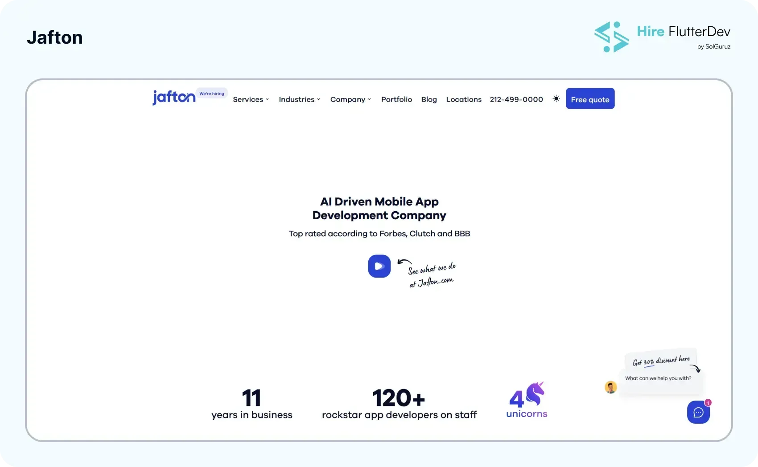Viewport: 758px width, 467px height.
Task: Click the See what we do at Jafton.com note
Action: pyautogui.click(x=432, y=275)
